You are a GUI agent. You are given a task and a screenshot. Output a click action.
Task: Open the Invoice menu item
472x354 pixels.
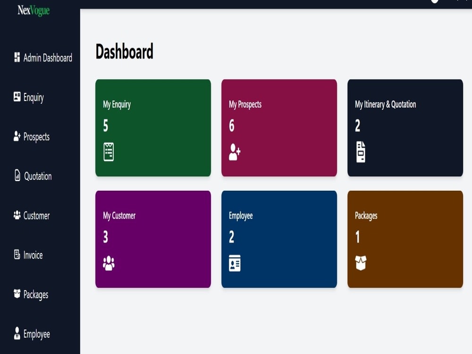[x=28, y=255]
